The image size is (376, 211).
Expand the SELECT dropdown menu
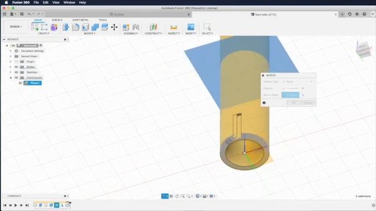pyautogui.click(x=207, y=33)
